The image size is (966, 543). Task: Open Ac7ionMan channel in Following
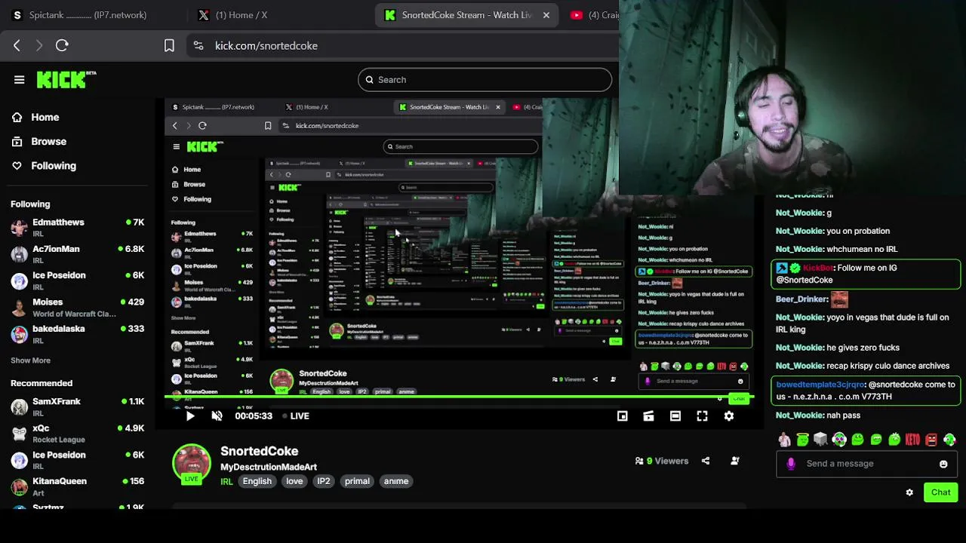click(x=77, y=254)
